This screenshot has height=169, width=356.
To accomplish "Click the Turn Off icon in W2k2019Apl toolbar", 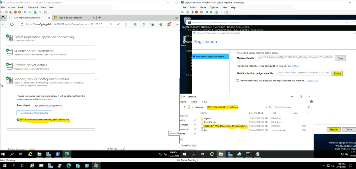I will (x=11, y=12).
